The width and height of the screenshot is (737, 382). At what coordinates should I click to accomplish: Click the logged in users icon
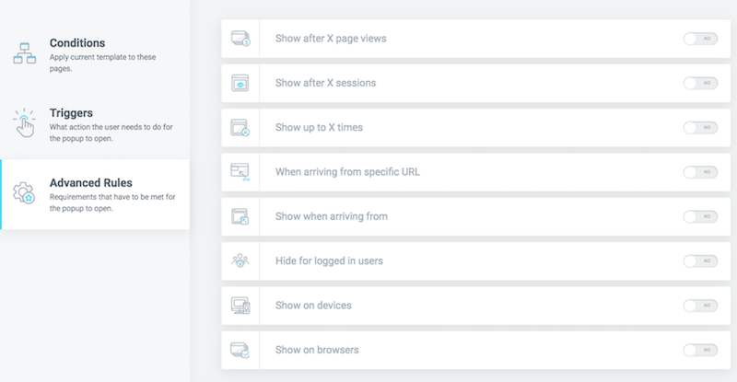coord(240,260)
